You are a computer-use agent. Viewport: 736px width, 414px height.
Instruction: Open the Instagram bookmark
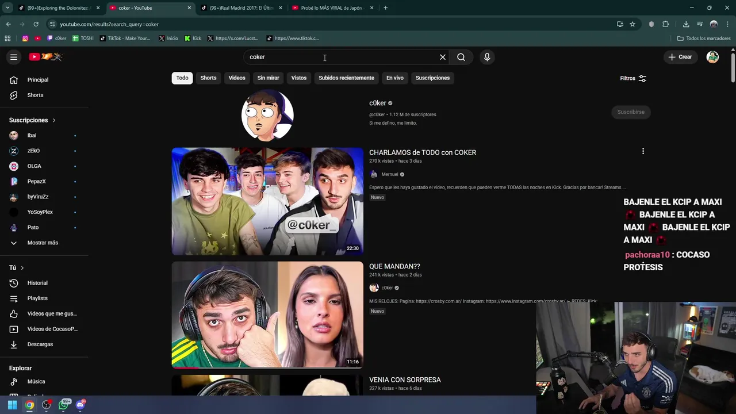(x=25, y=39)
